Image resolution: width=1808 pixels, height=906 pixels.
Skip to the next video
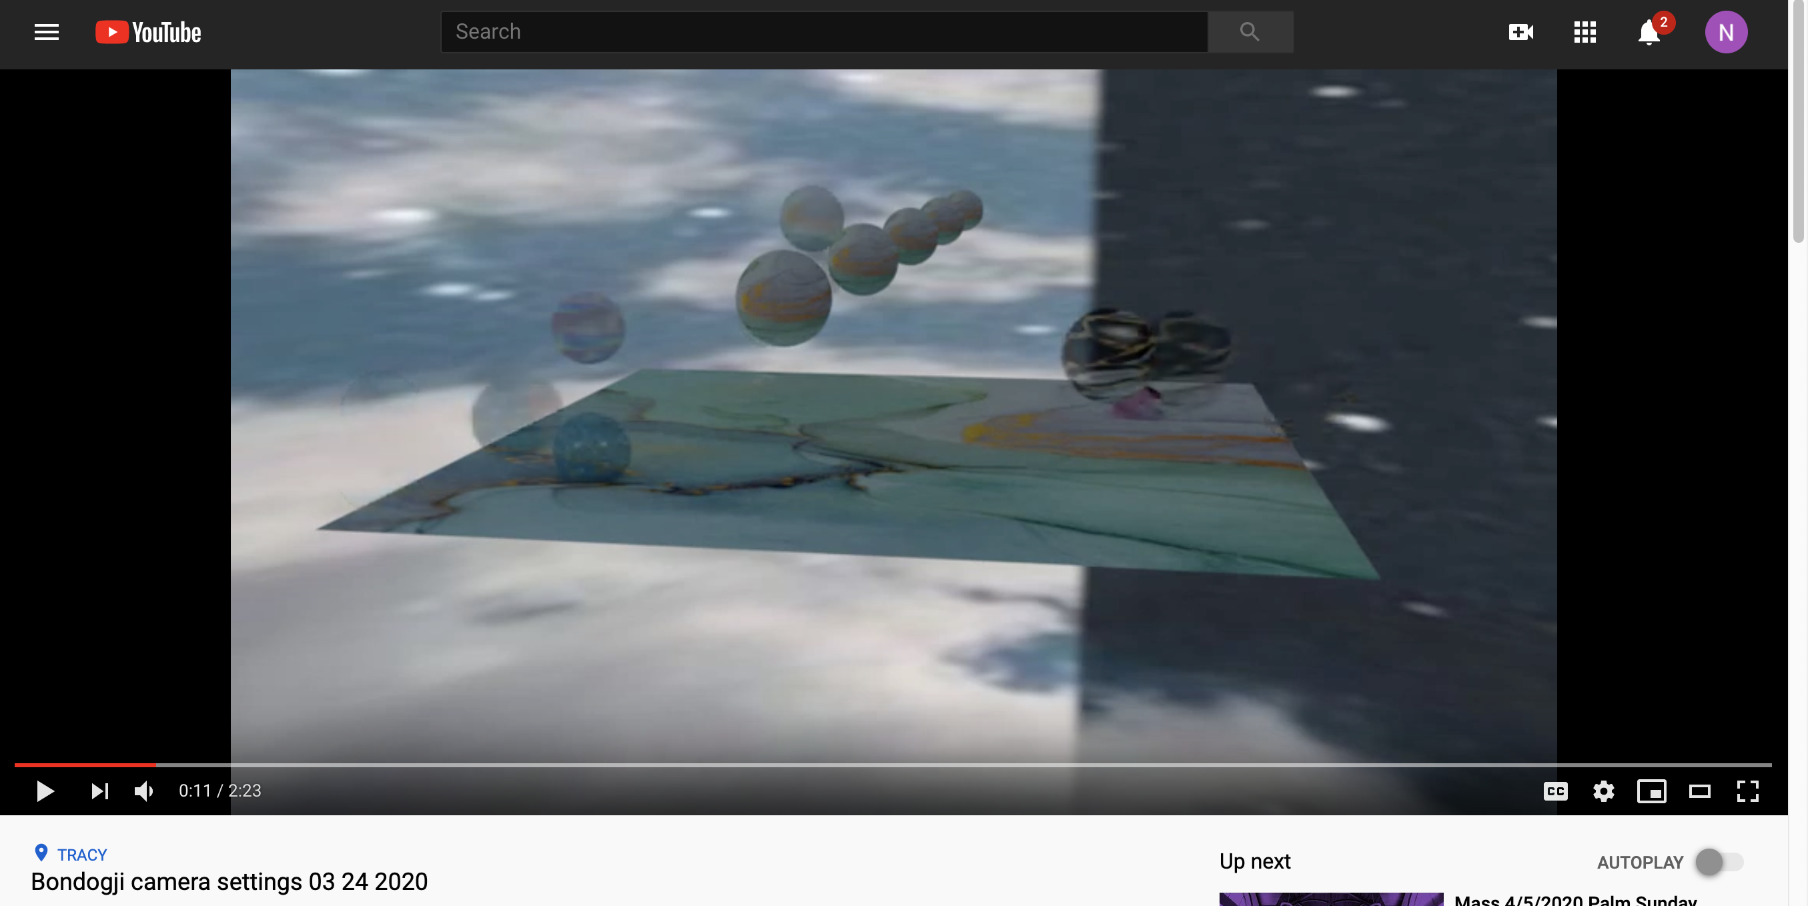99,791
